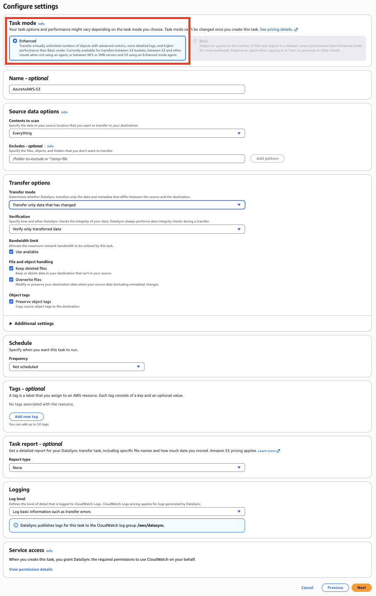The image size is (376, 596).
Task: Open the Excludes Info link
Action: (50, 146)
